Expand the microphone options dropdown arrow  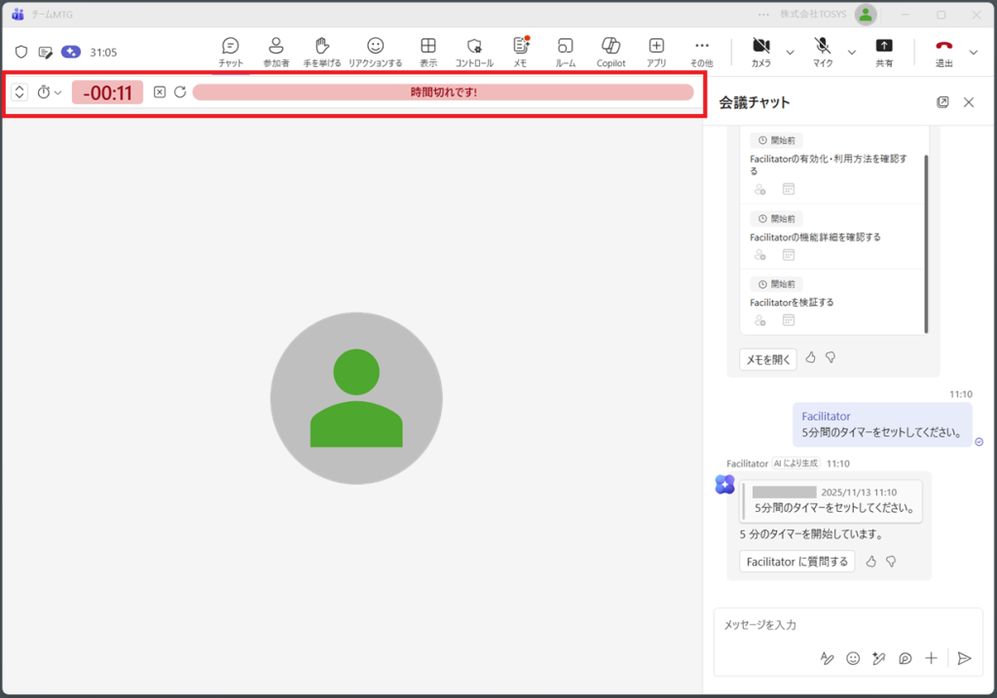click(852, 52)
